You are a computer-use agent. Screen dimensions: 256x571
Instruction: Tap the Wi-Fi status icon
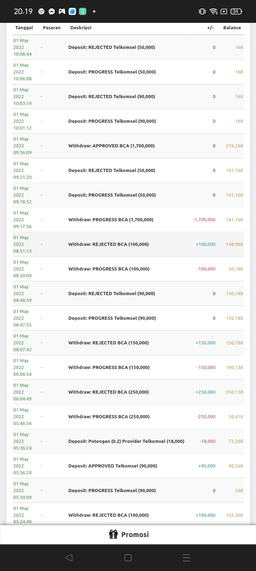tap(213, 11)
